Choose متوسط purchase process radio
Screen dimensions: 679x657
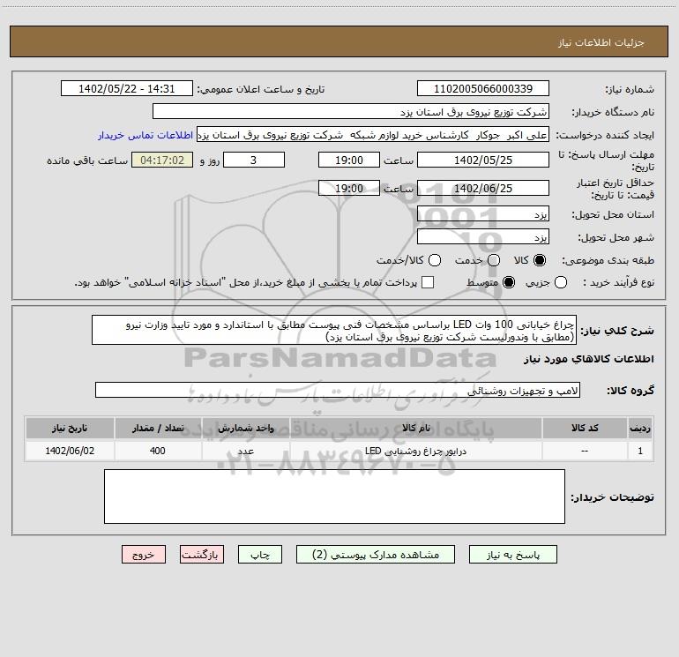click(509, 282)
